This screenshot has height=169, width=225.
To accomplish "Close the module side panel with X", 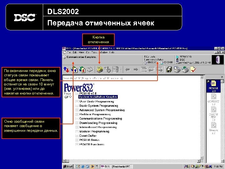I will (x=222, y=77).
